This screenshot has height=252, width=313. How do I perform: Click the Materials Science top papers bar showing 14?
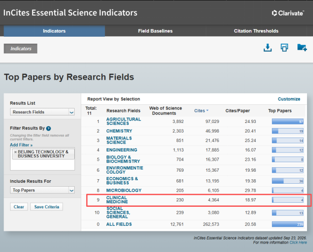(287, 141)
